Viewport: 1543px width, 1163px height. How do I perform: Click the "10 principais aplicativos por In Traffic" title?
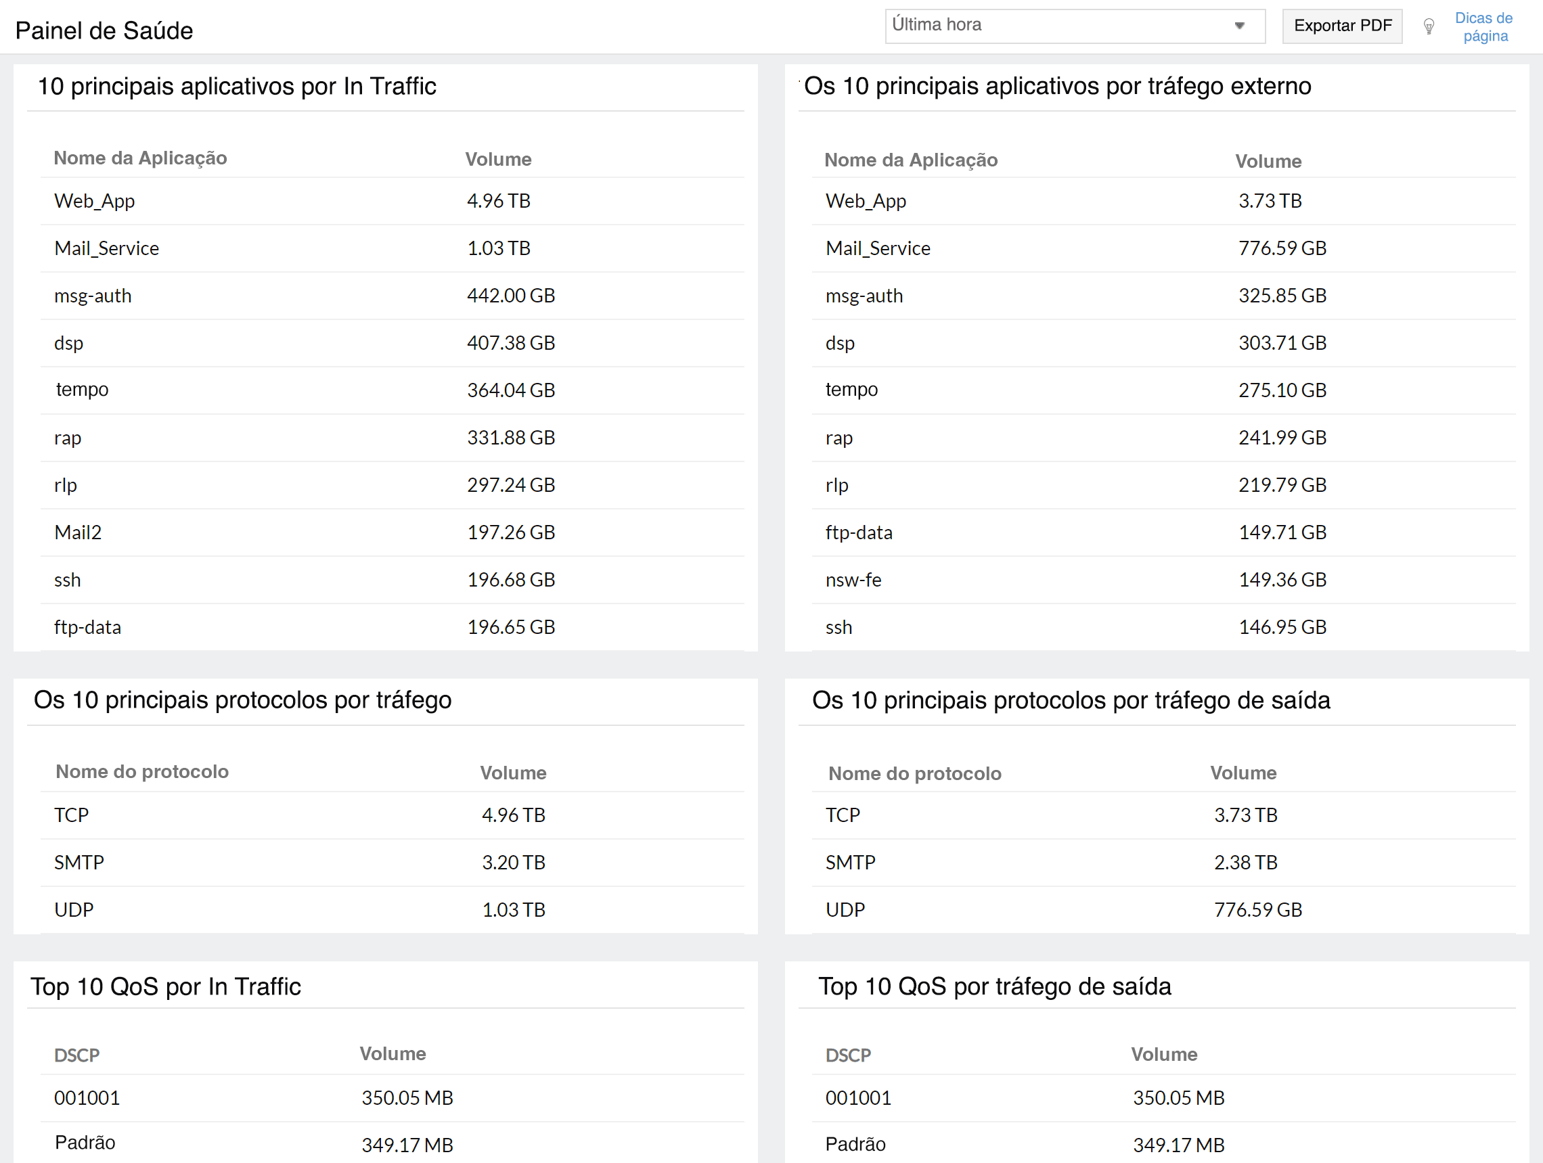[x=238, y=86]
